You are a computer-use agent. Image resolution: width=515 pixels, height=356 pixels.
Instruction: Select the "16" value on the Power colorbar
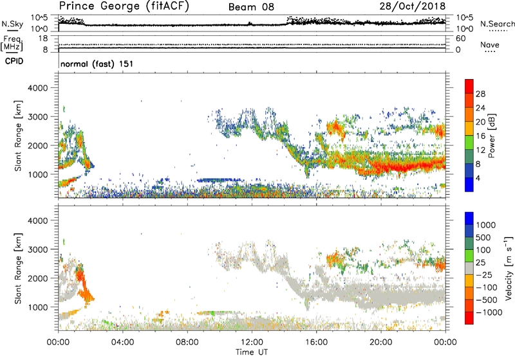coord(480,136)
